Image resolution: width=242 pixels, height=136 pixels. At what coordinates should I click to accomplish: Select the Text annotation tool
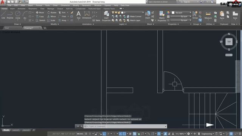[79, 15]
